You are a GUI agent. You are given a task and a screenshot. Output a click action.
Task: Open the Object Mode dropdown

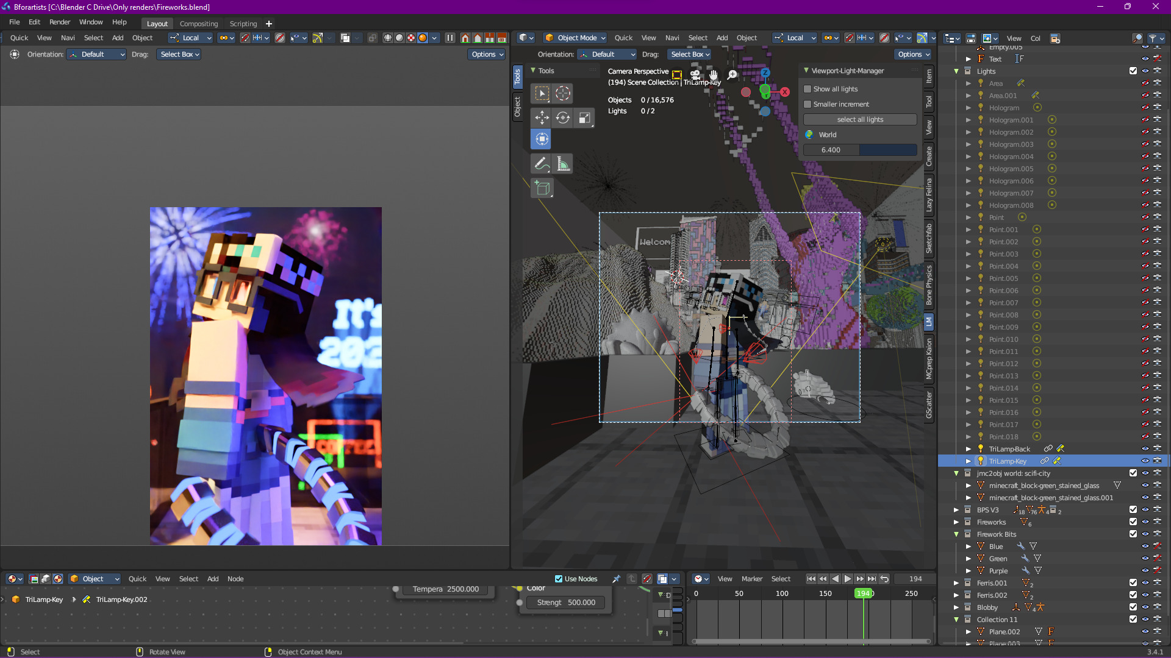[575, 38]
